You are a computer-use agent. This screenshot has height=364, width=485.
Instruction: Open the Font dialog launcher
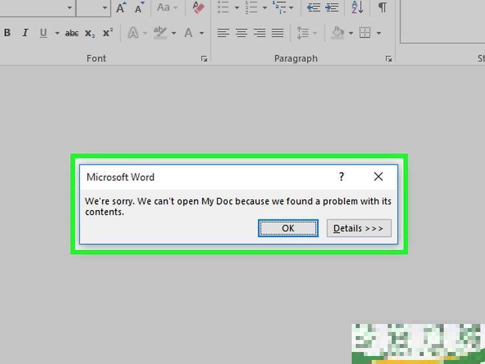tap(204, 59)
